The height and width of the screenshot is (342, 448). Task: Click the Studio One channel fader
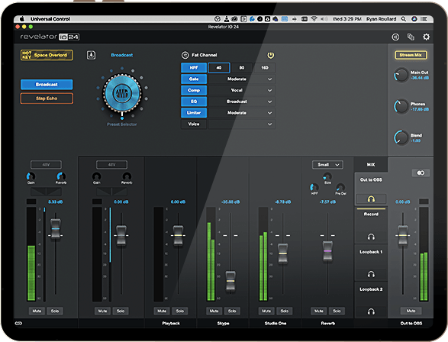coord(282,253)
